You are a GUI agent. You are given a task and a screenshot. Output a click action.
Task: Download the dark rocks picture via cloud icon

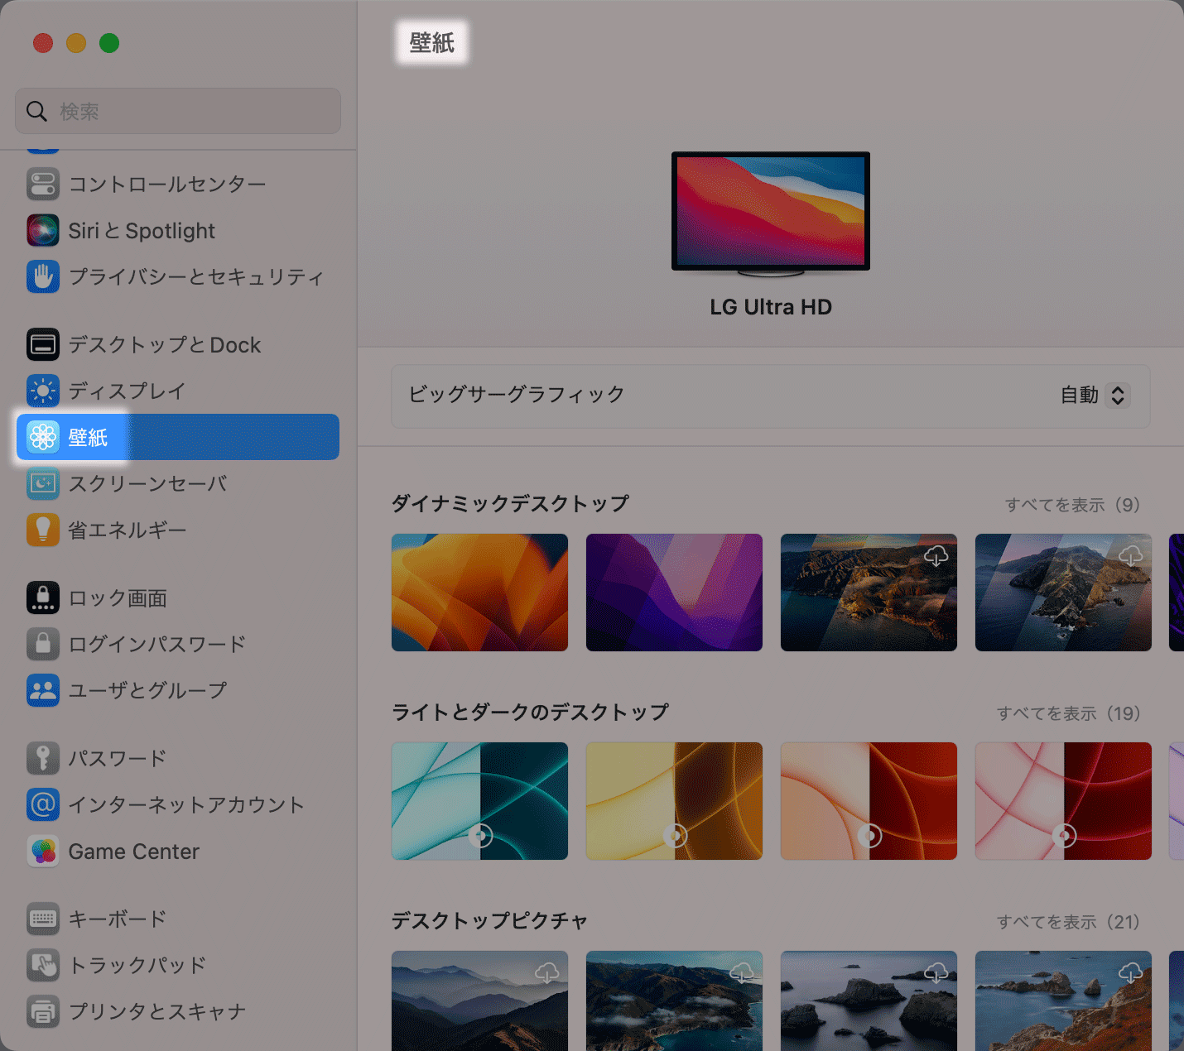tap(936, 972)
